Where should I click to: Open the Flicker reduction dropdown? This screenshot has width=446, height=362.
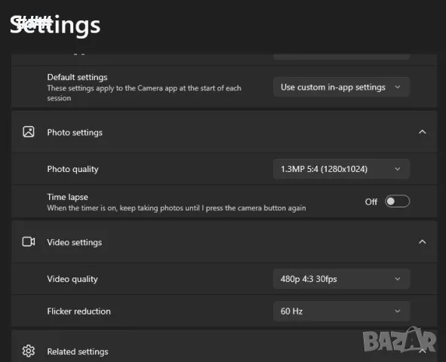[341, 311]
